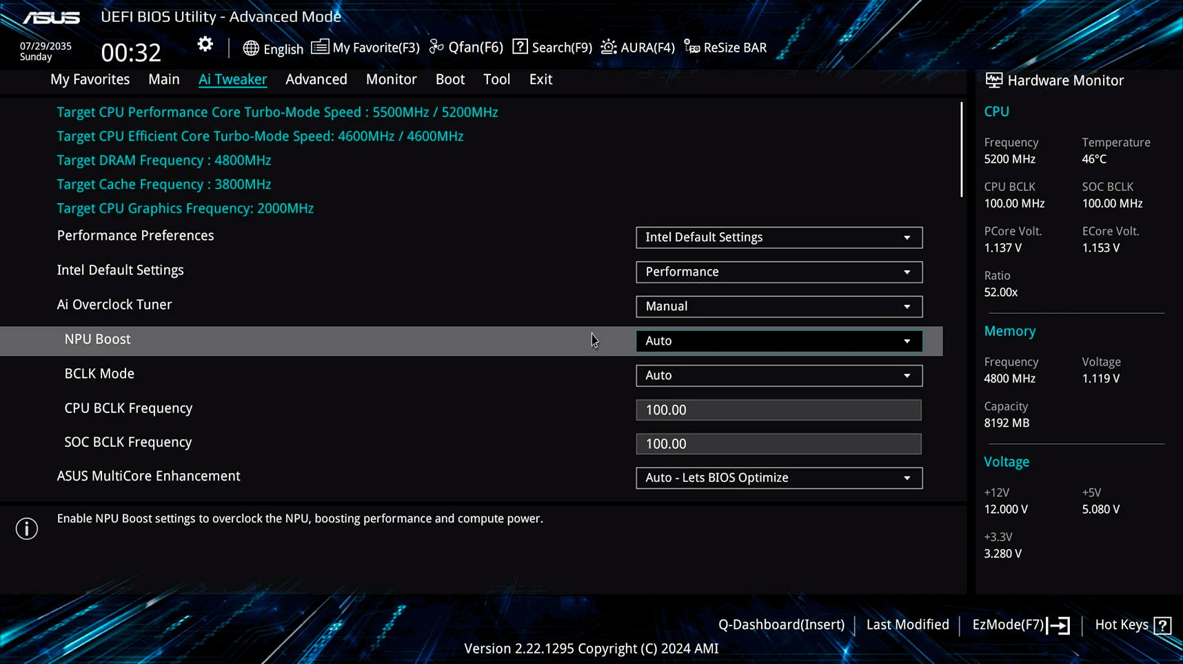This screenshot has height=664, width=1183.
Task: Click the 07/29/2035 date
Action: tap(45, 46)
